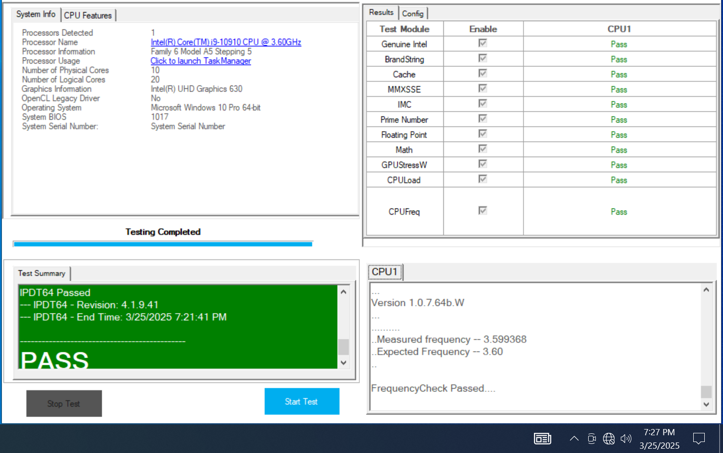Click the CPU1 column header
723x453 pixels.
click(x=619, y=29)
